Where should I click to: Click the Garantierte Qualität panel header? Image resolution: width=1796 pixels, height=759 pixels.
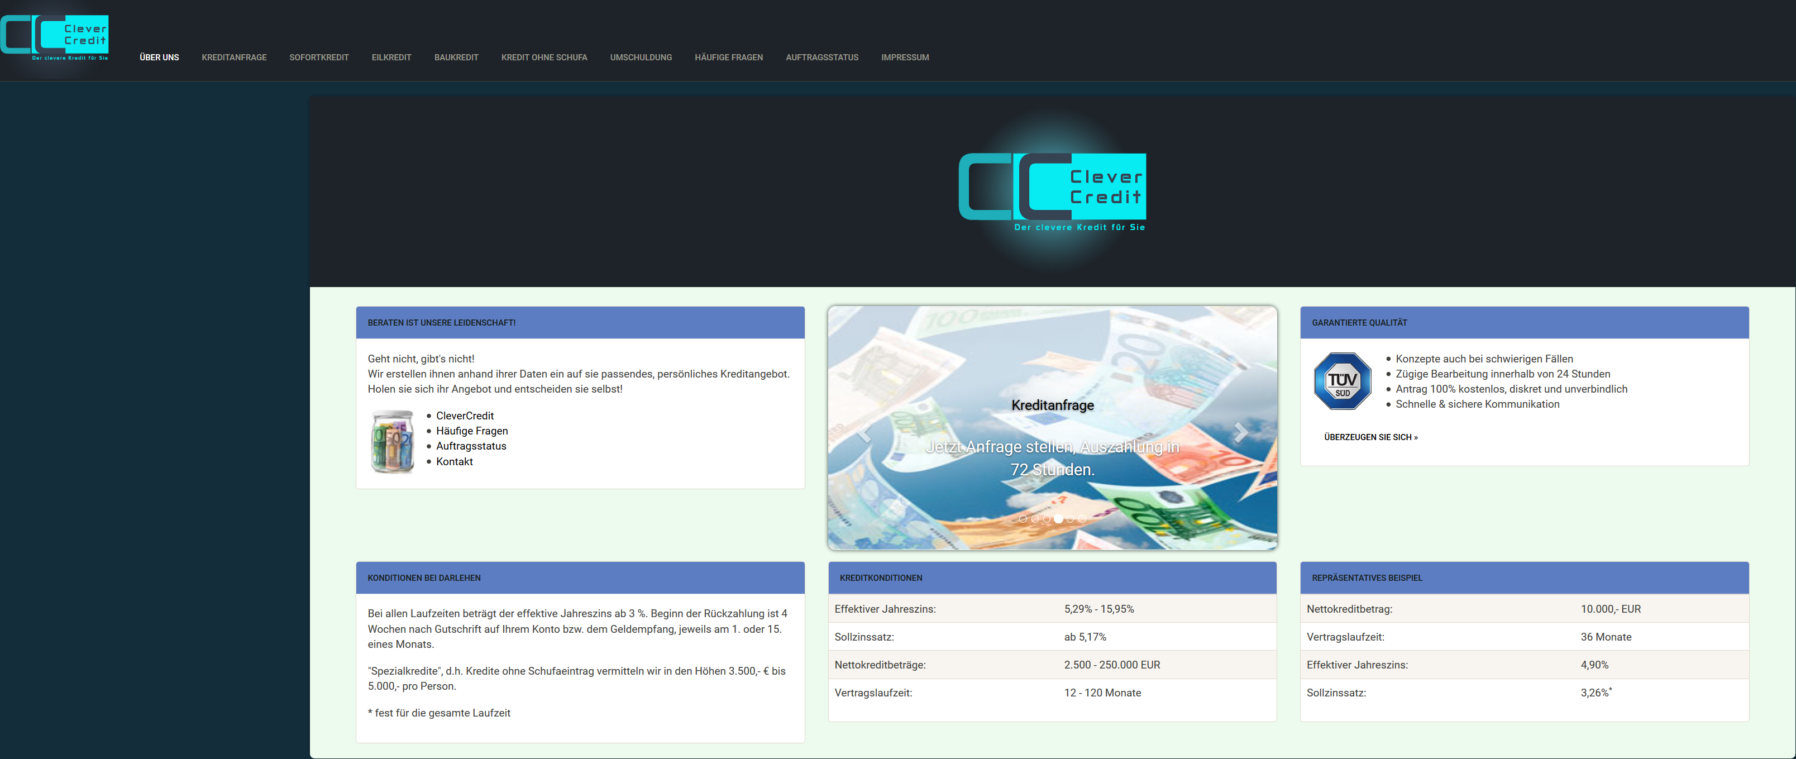[1524, 323]
